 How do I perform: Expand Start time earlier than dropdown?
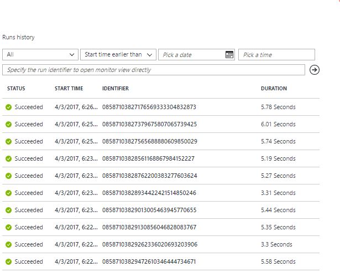118,54
